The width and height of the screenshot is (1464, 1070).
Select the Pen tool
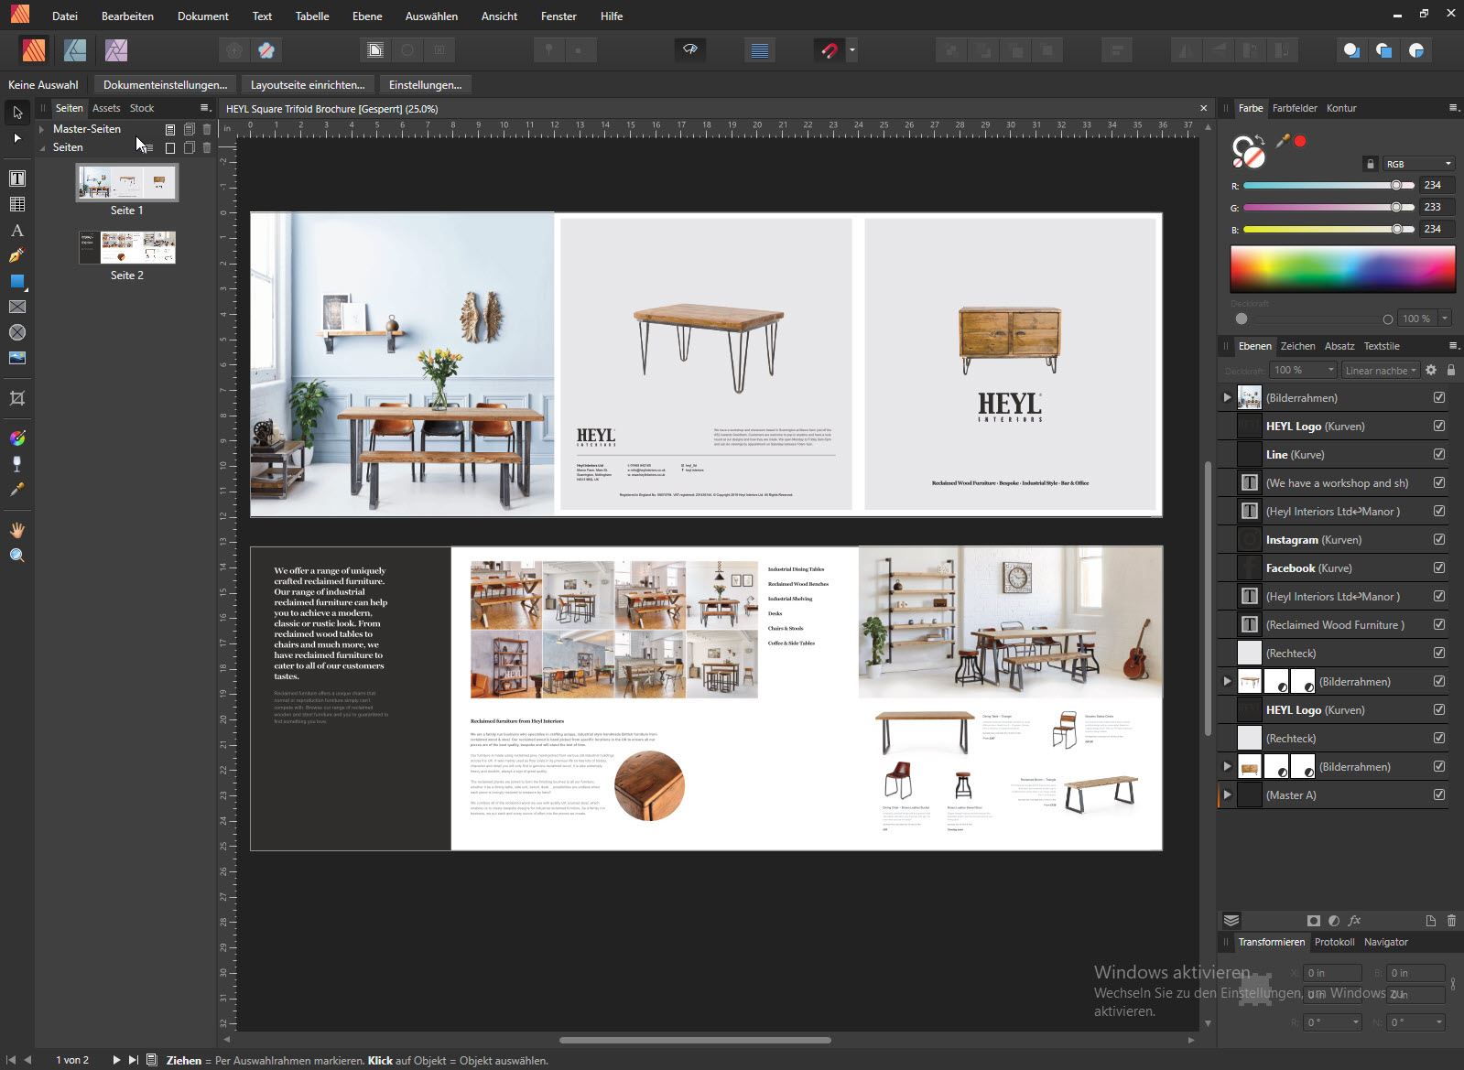pyautogui.click(x=16, y=256)
